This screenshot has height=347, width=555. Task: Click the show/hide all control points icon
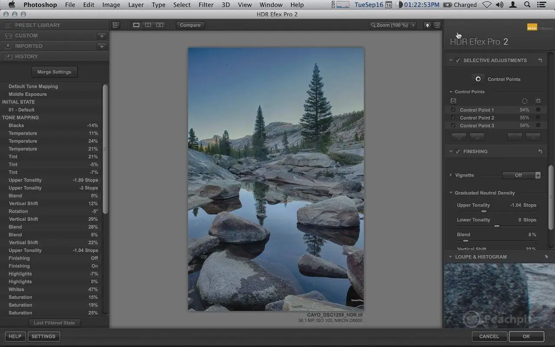(x=453, y=101)
